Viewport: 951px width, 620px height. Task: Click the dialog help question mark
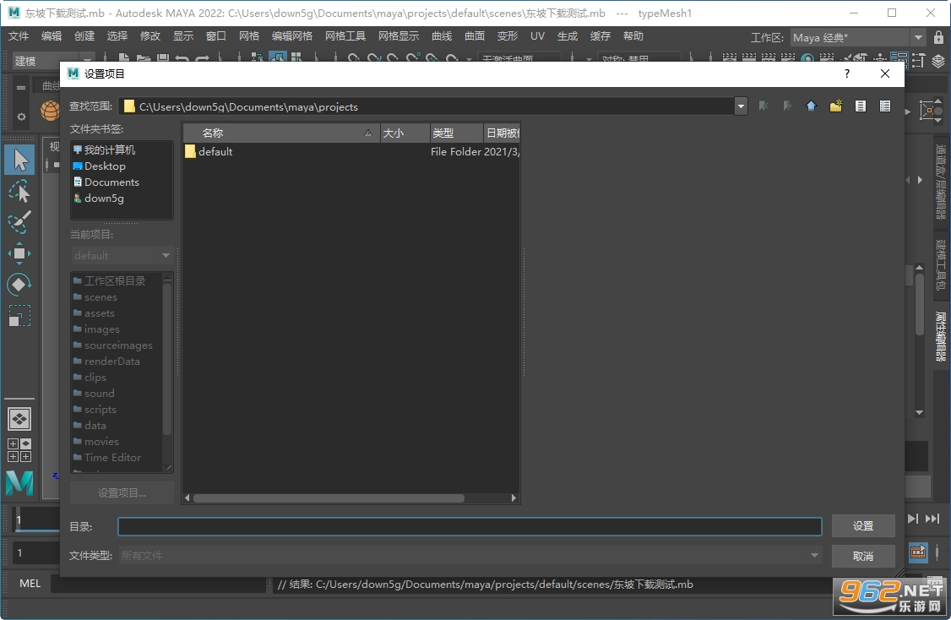846,73
